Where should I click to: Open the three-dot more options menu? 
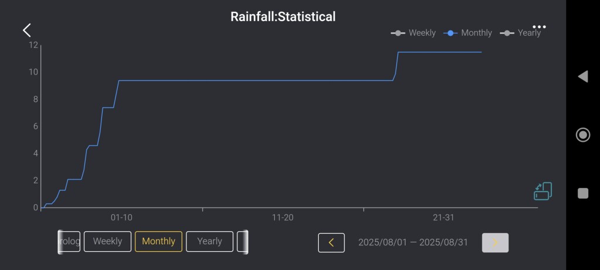[539, 27]
